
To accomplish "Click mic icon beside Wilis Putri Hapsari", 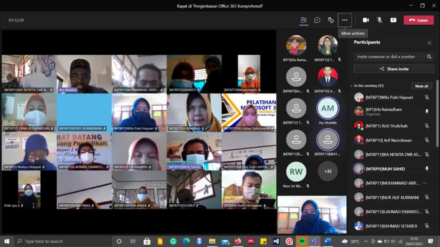I will [x=427, y=97].
